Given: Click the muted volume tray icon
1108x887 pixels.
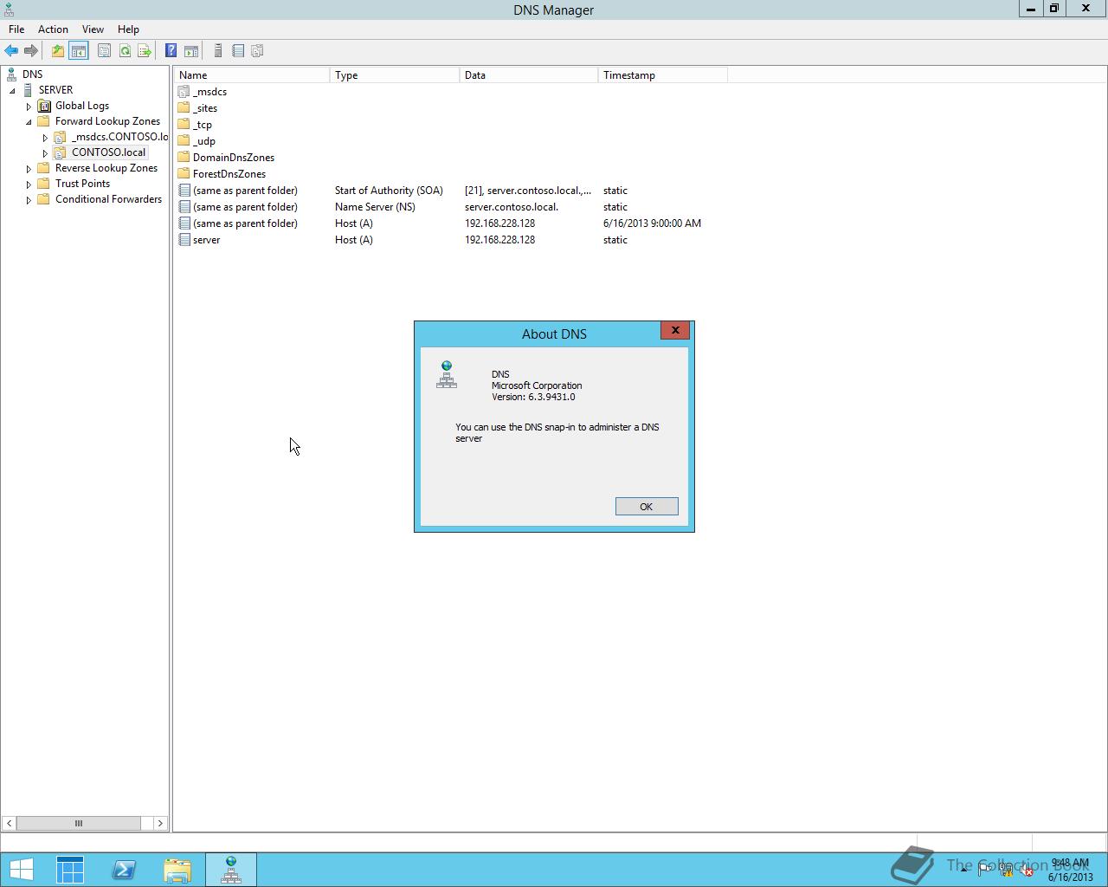Looking at the screenshot, I should click(1027, 871).
